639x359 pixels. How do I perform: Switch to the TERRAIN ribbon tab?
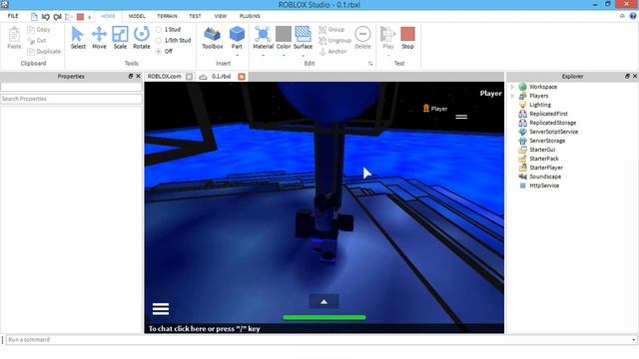point(167,16)
